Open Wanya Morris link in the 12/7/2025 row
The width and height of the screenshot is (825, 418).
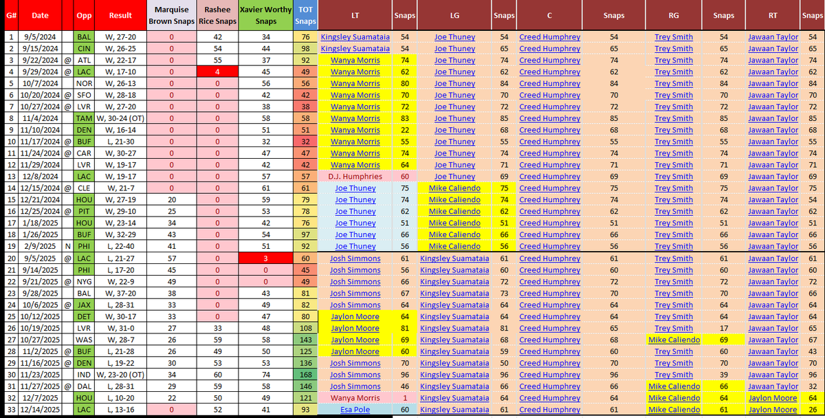pos(355,398)
